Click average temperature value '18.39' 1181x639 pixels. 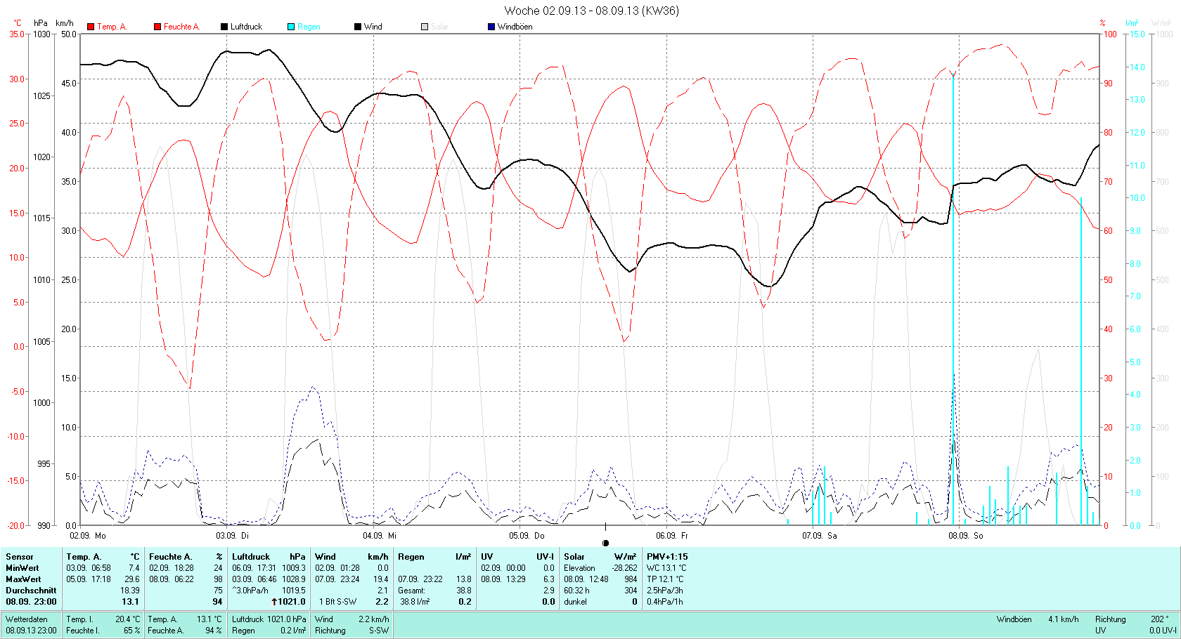click(x=130, y=591)
